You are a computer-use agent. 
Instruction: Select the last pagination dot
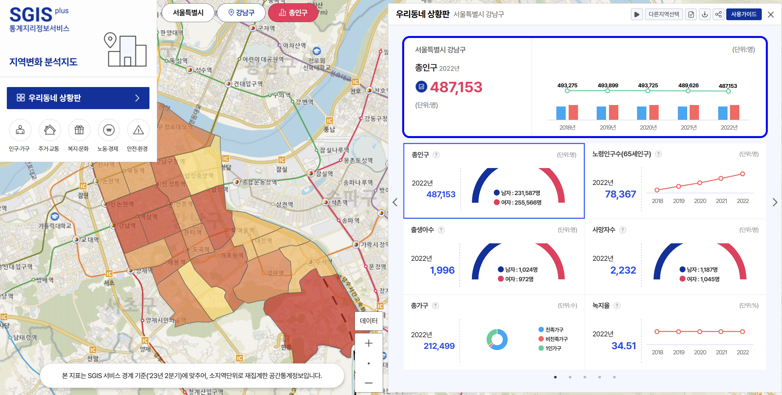614,377
